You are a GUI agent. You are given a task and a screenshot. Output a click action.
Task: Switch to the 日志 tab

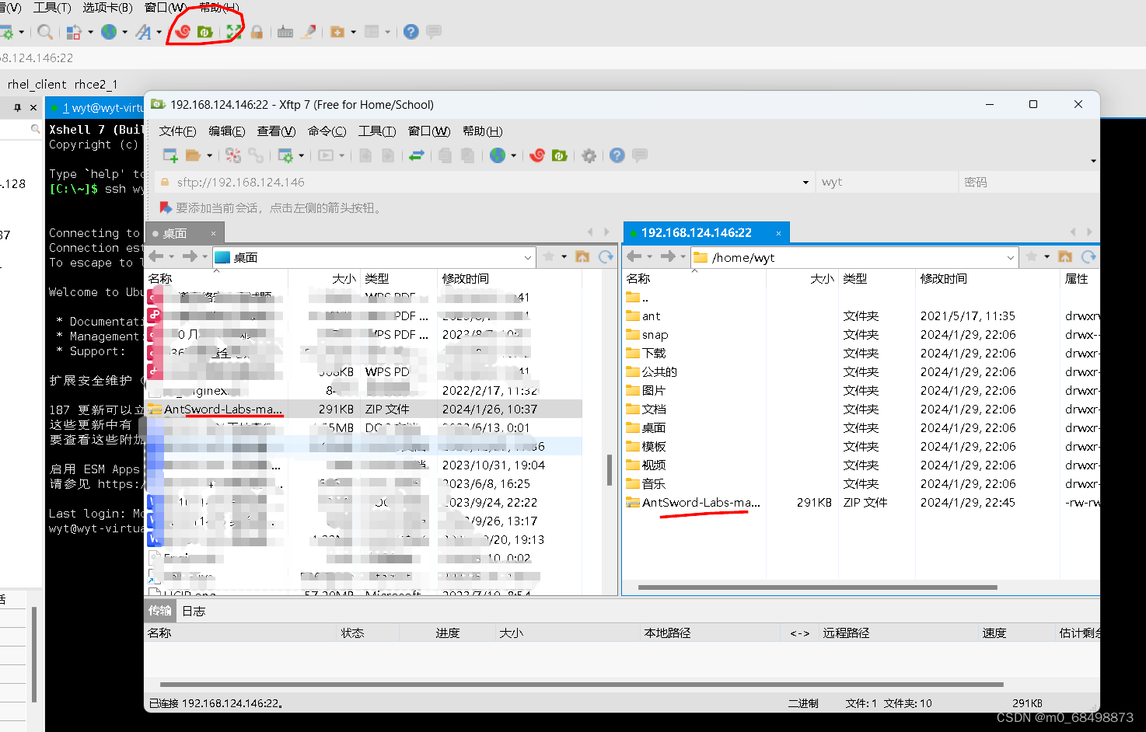(194, 611)
